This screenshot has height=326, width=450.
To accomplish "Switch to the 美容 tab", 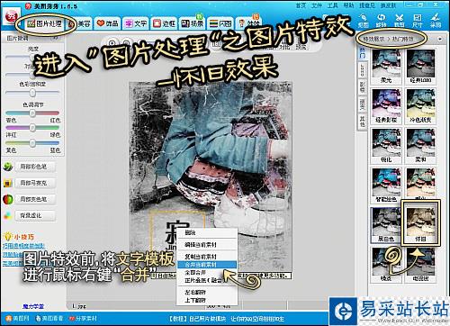I will 80,23.
